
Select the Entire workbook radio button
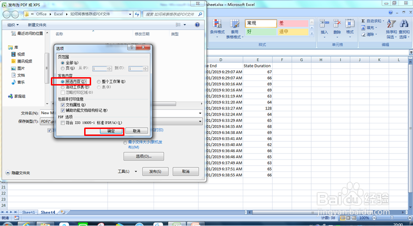[99, 81]
